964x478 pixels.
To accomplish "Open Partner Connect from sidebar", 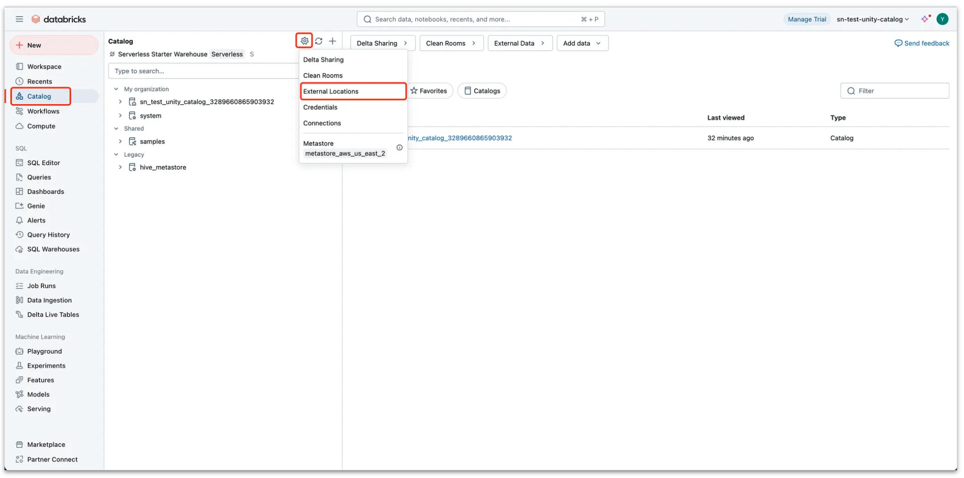I will tap(51, 459).
